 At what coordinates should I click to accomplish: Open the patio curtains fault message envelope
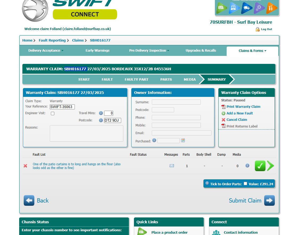pyautogui.click(x=171, y=166)
